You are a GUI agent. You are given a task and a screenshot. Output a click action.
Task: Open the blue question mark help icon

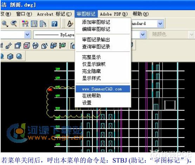[x=54, y=24]
